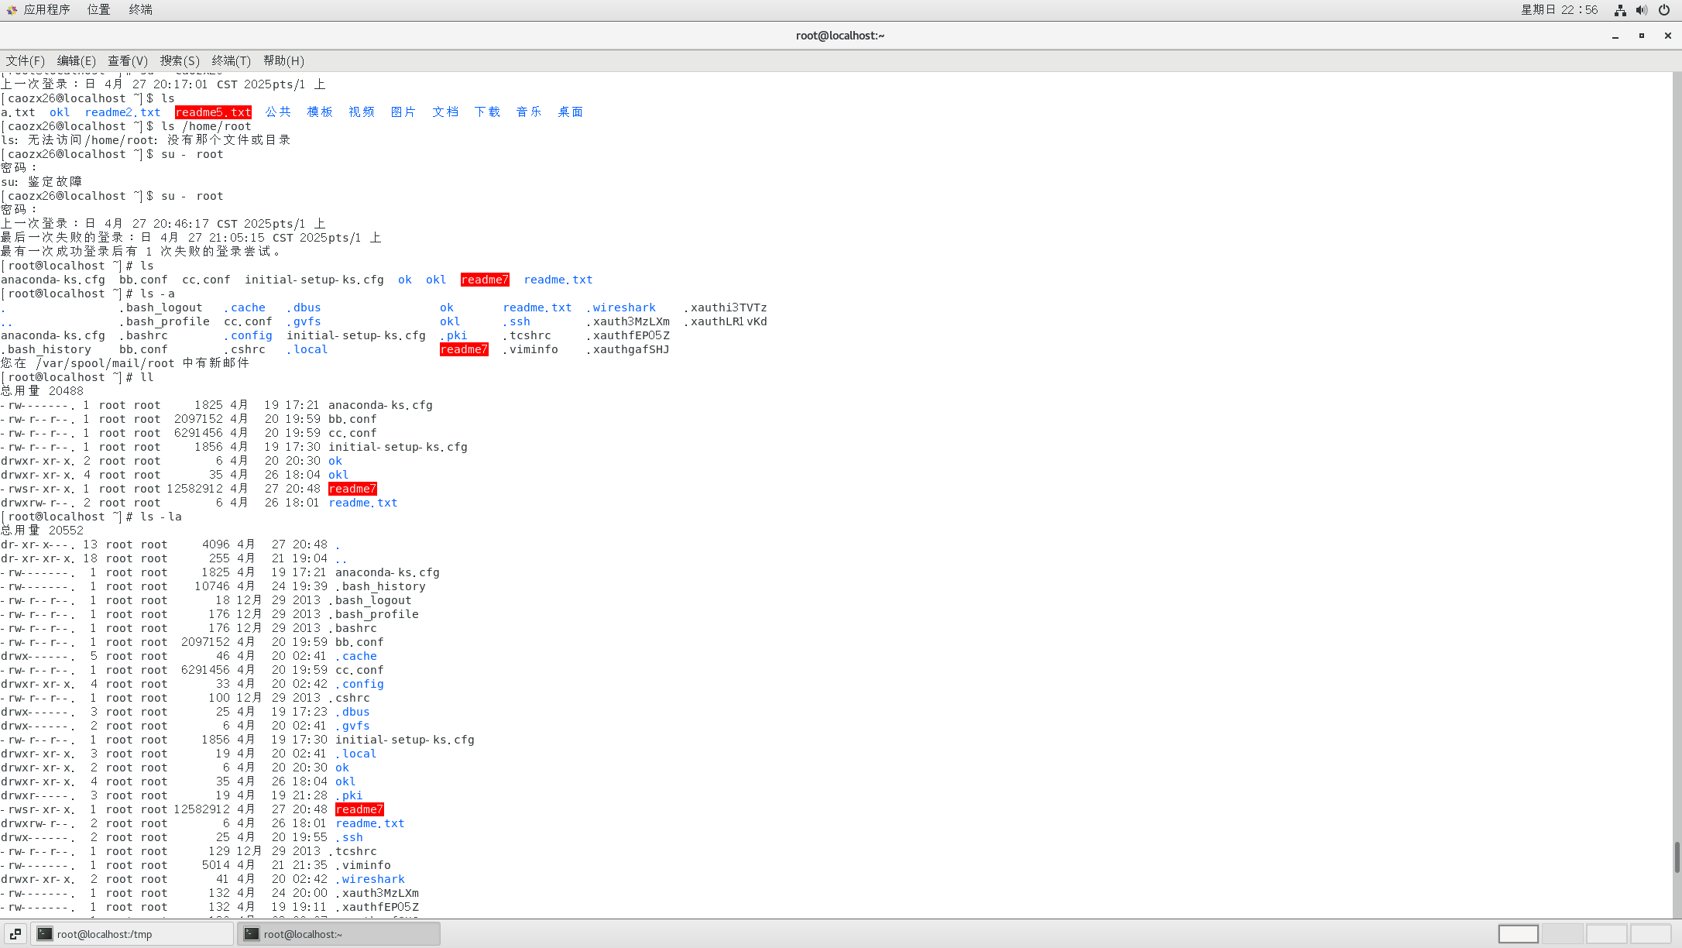
Task: Select the first workspace in switcher
Action: click(x=1518, y=934)
